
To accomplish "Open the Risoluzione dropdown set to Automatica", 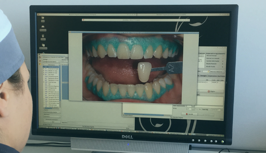I will [52, 117].
